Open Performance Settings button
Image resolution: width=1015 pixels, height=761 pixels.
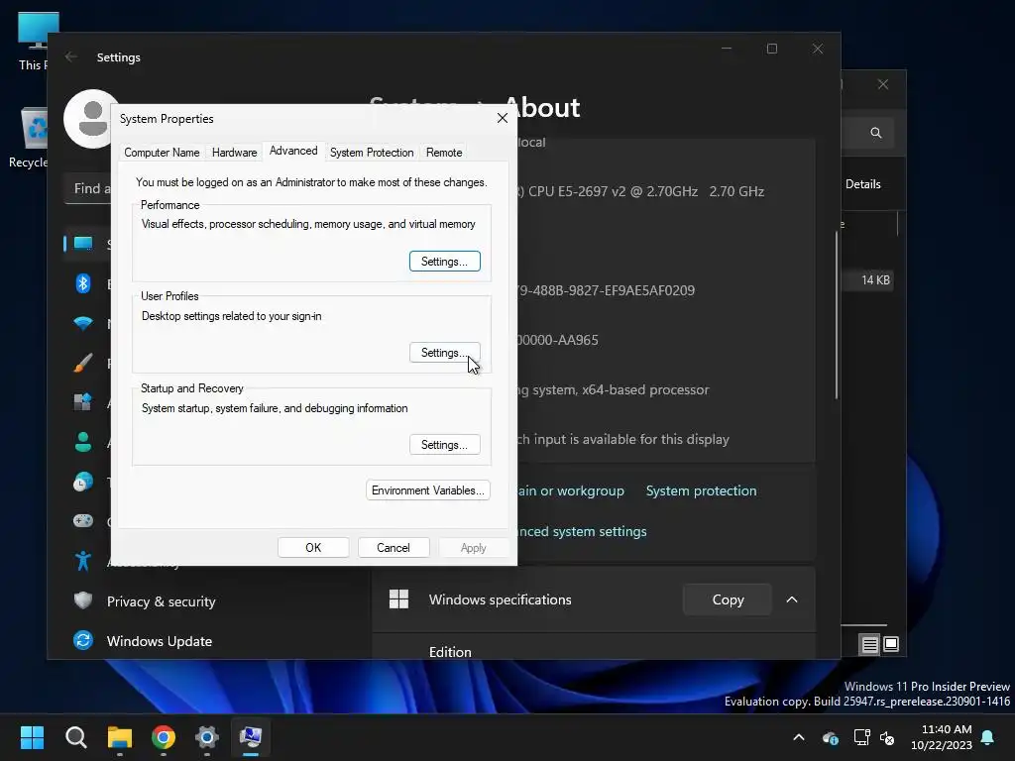(x=445, y=262)
